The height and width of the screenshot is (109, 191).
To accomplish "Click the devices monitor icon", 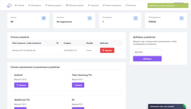I will click(135, 18).
